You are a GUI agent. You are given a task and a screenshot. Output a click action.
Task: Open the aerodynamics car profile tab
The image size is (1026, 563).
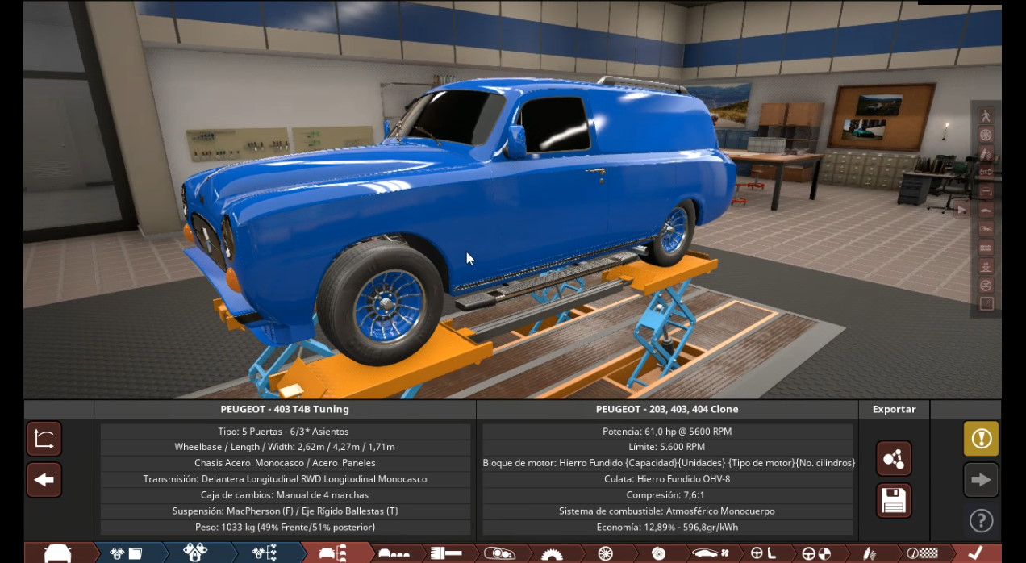(x=711, y=553)
